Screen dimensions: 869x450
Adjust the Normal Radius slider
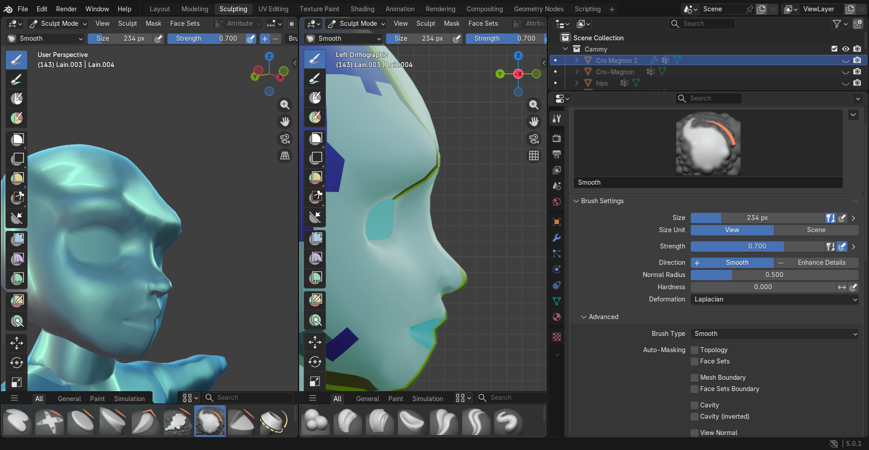click(774, 275)
